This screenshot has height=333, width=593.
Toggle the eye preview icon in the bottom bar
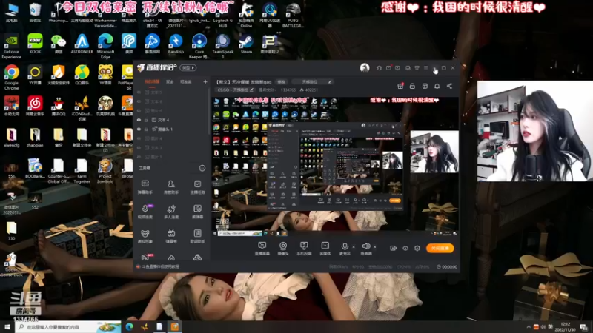click(405, 248)
